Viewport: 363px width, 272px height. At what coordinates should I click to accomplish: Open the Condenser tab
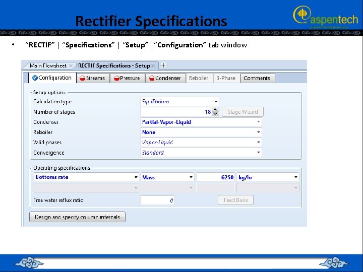pyautogui.click(x=165, y=78)
